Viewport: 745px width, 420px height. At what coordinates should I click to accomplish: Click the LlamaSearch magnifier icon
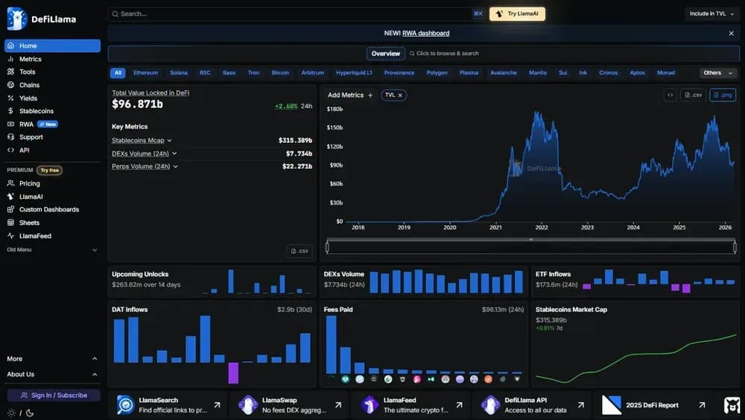pos(125,405)
